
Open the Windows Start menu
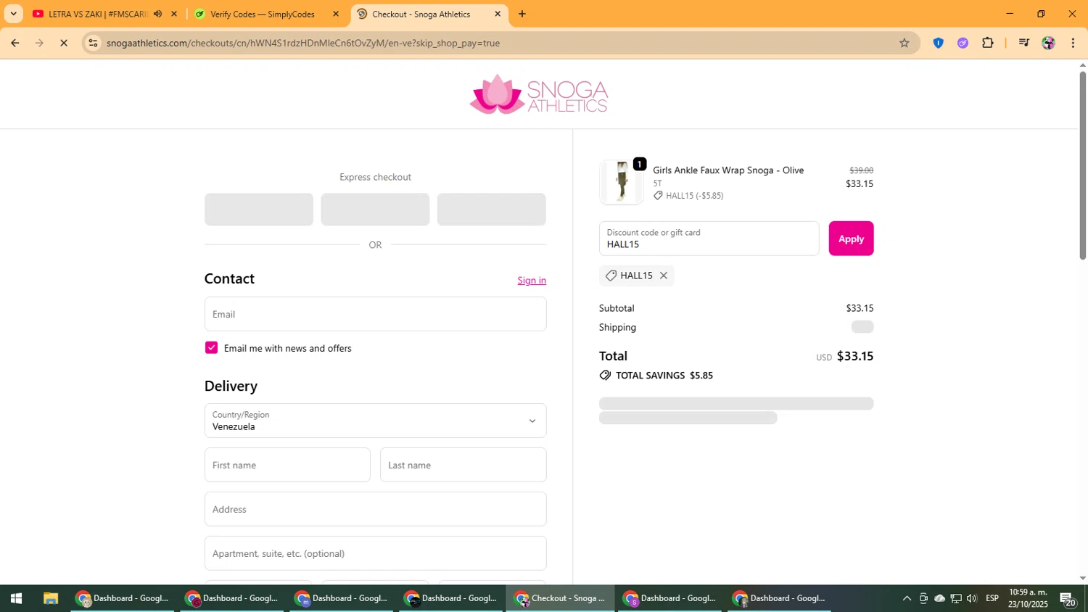tap(16, 598)
